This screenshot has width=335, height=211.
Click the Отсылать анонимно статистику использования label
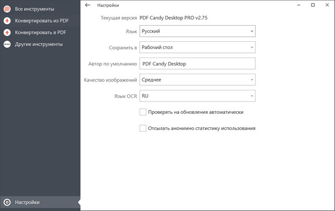202,128
